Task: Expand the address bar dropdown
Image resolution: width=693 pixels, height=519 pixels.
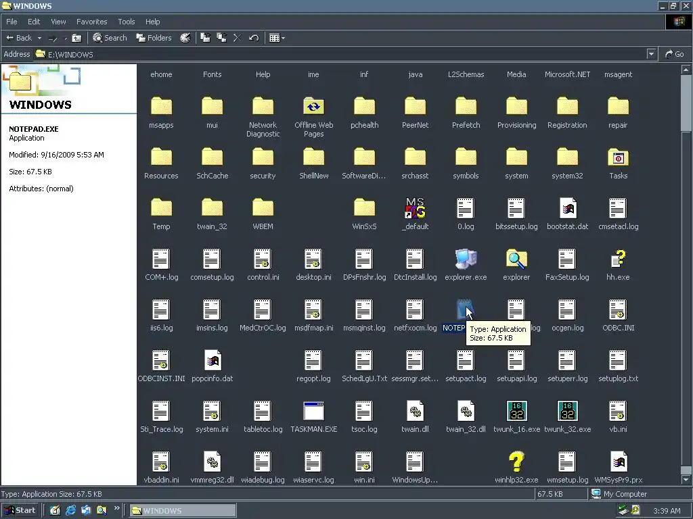Action: (x=651, y=54)
